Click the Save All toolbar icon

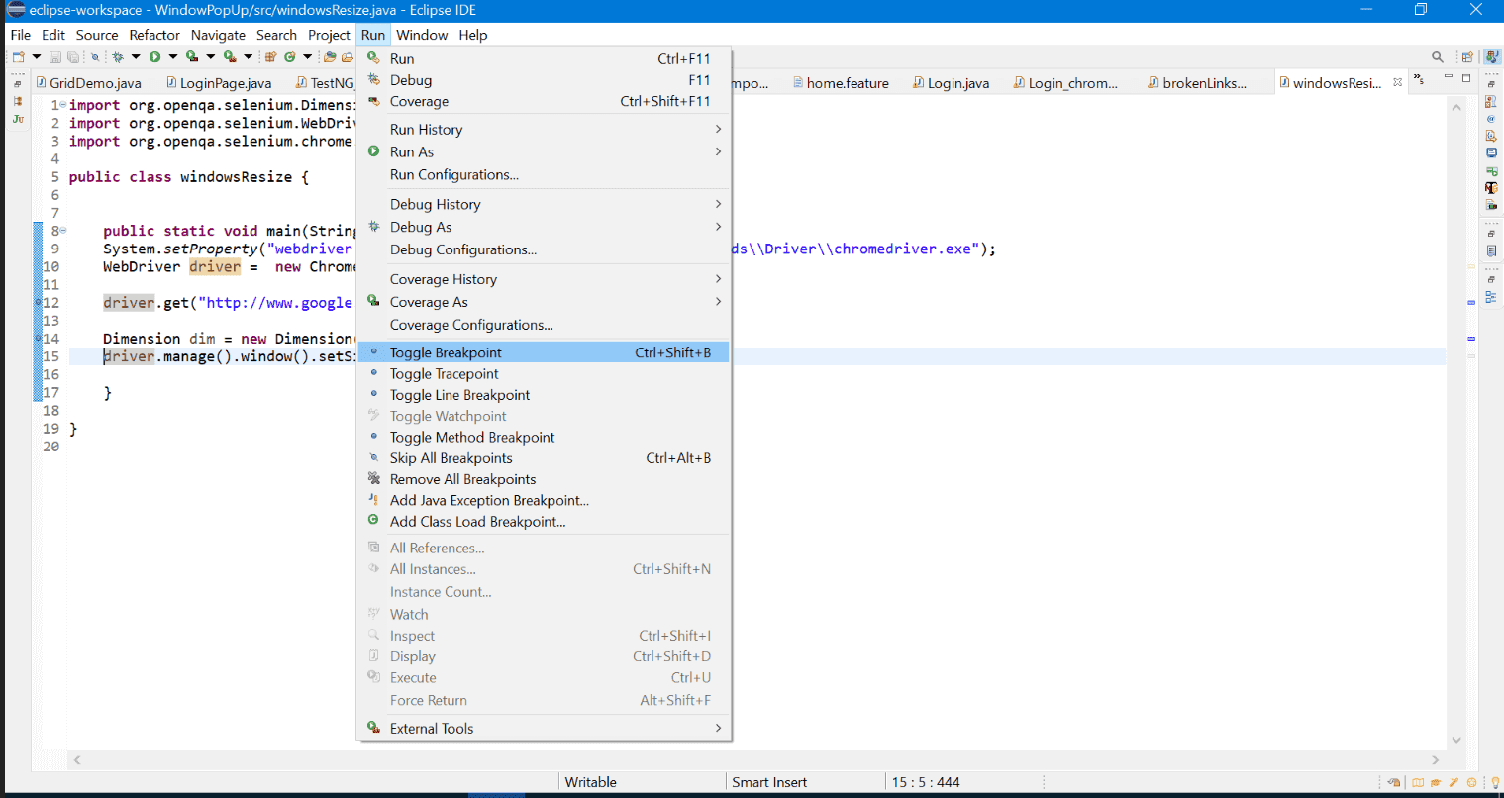(74, 56)
